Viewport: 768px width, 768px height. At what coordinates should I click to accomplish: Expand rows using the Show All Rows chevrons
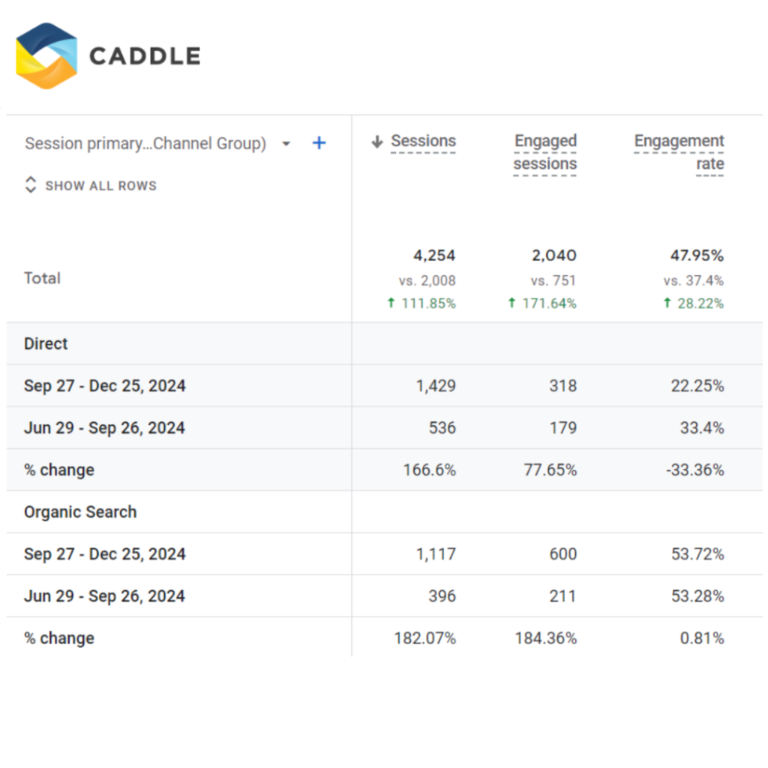tap(31, 185)
